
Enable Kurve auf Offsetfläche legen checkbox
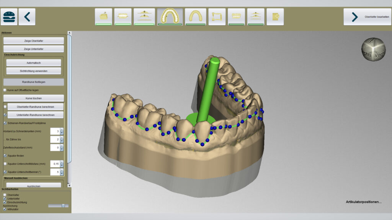pos(5,90)
